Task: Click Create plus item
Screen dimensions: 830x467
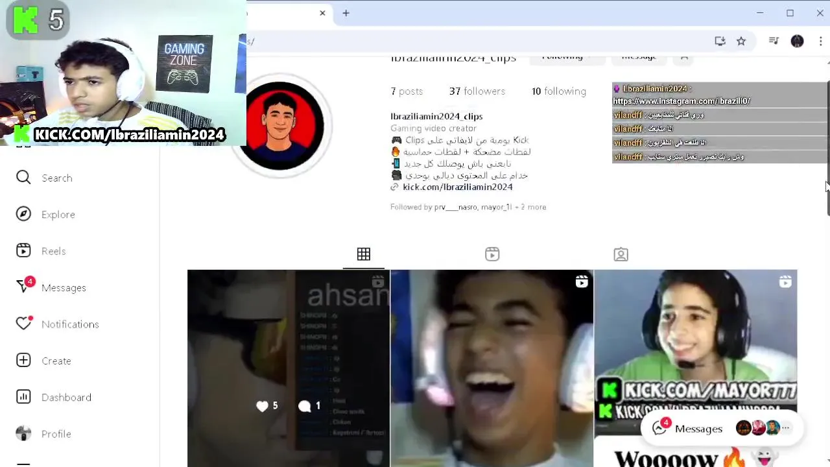Action: coord(43,361)
